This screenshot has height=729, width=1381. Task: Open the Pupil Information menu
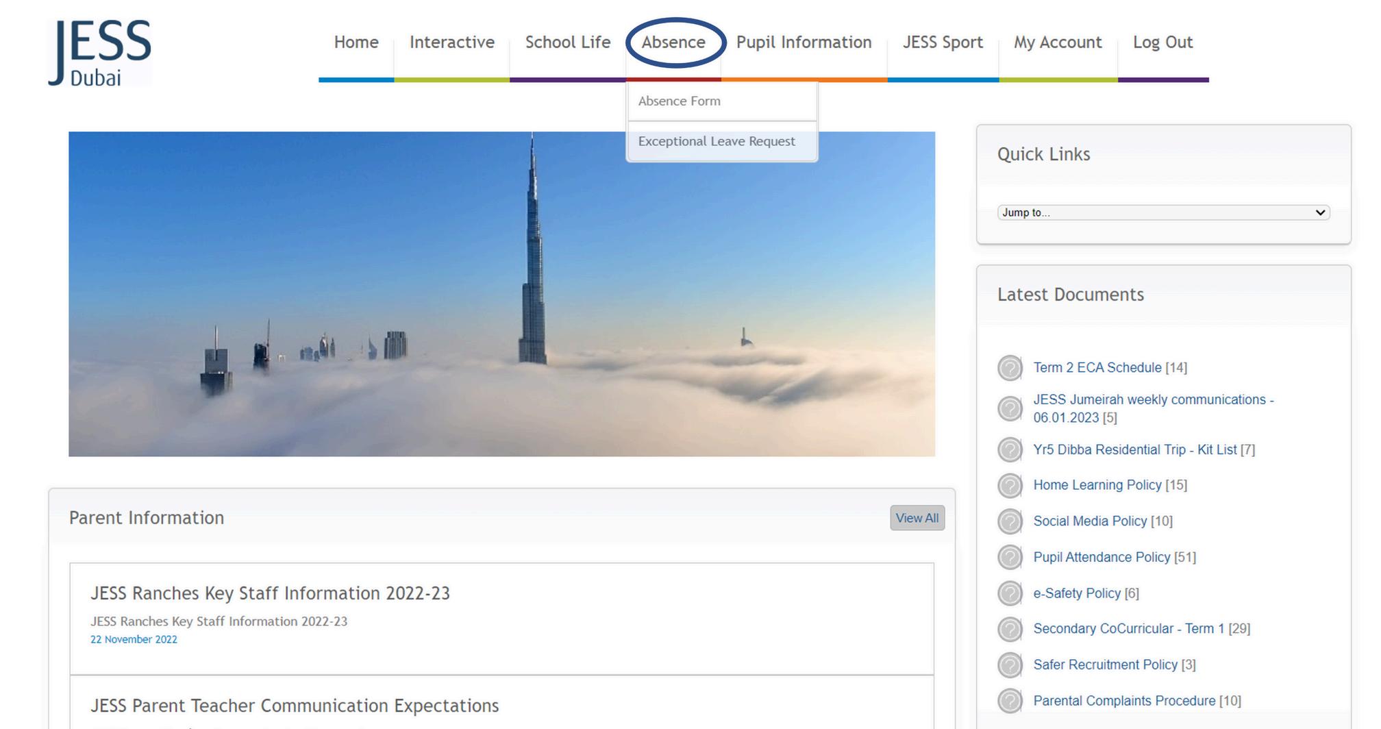click(804, 42)
